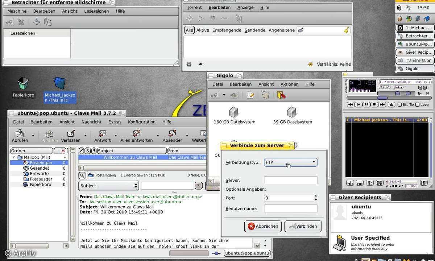
Task: Click the Transmission pause torrent icon
Action: [213, 18]
